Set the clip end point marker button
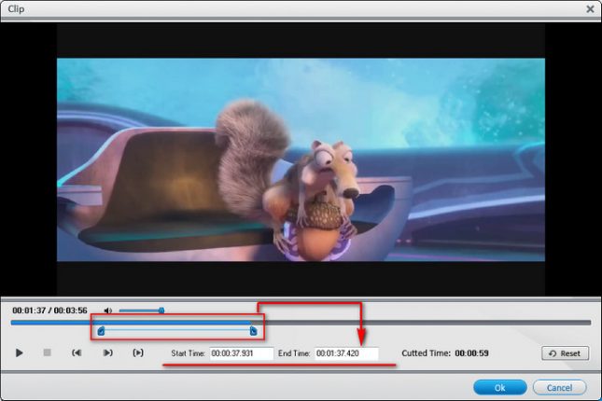 tap(107, 353)
